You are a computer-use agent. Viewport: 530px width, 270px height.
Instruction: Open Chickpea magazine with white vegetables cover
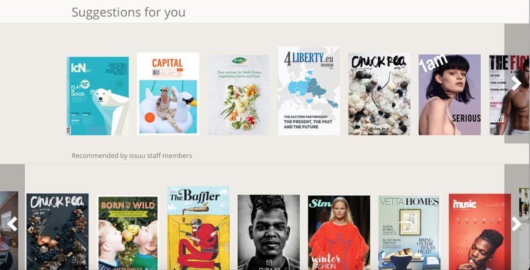[379, 94]
